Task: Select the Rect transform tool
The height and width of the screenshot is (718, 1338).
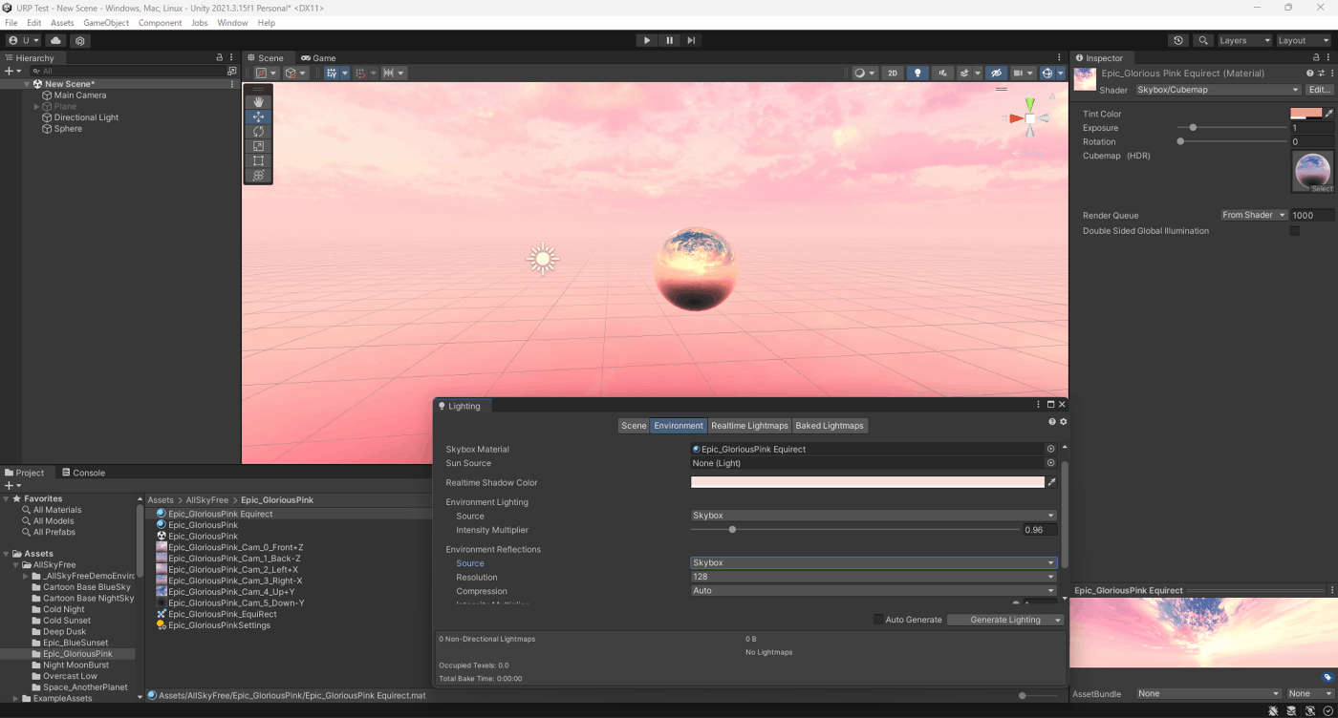Action: (x=258, y=160)
